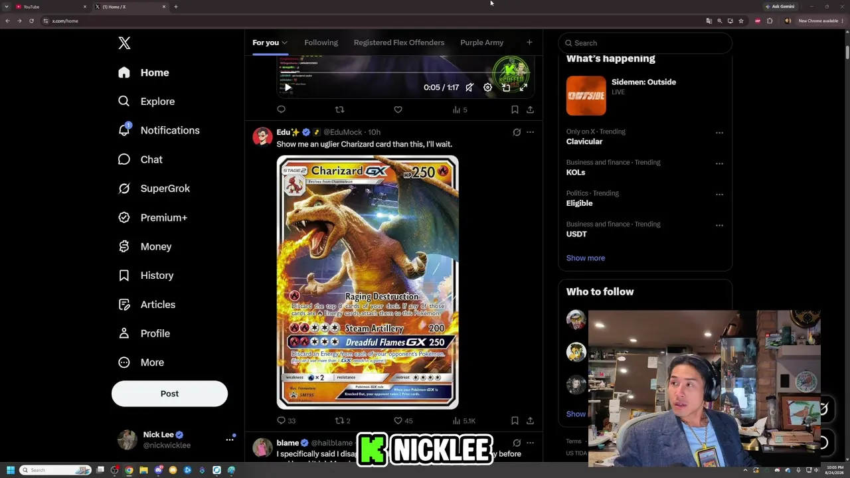Open the Clavicular trending topic
Screen dimensions: 850x478
click(x=584, y=141)
